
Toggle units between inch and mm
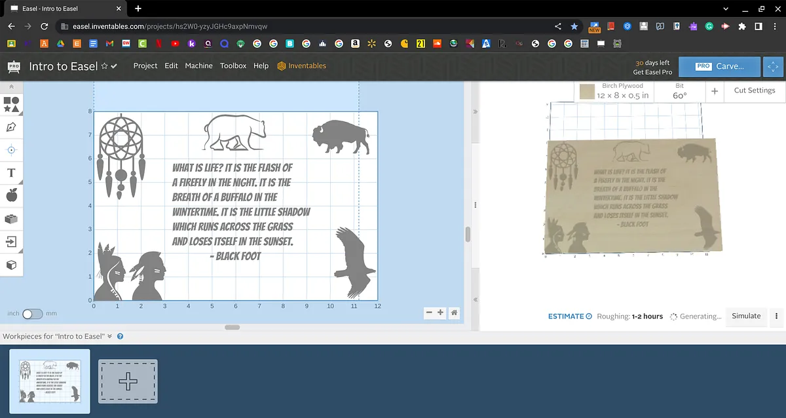(x=32, y=314)
